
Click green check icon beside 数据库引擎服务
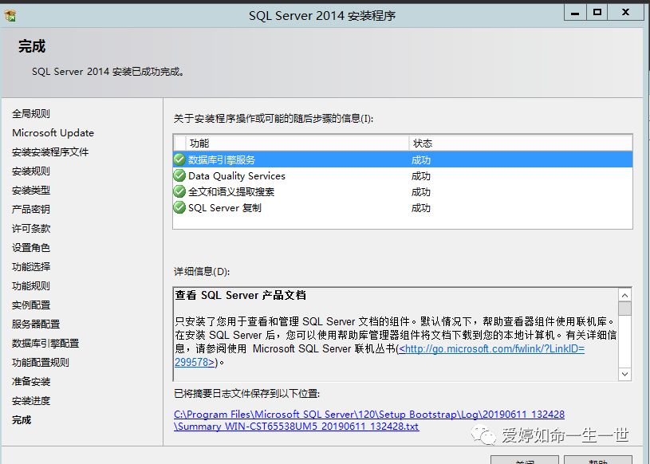tap(179, 159)
